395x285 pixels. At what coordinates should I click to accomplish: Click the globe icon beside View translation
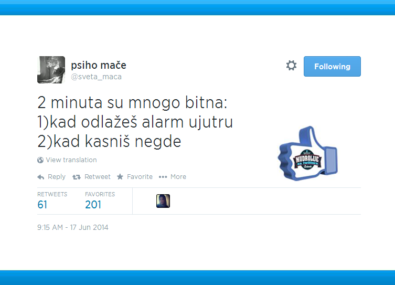40,160
